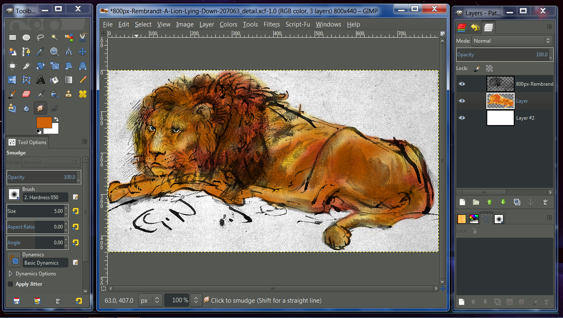Select the Move tool
This screenshot has width=563, height=318.
(x=82, y=52)
